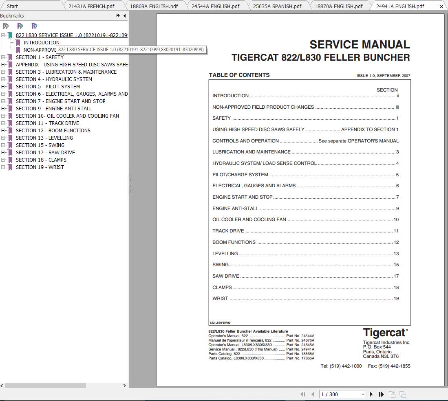
Task: Expand SECTION 19 - WRIST node
Action: coord(3,167)
